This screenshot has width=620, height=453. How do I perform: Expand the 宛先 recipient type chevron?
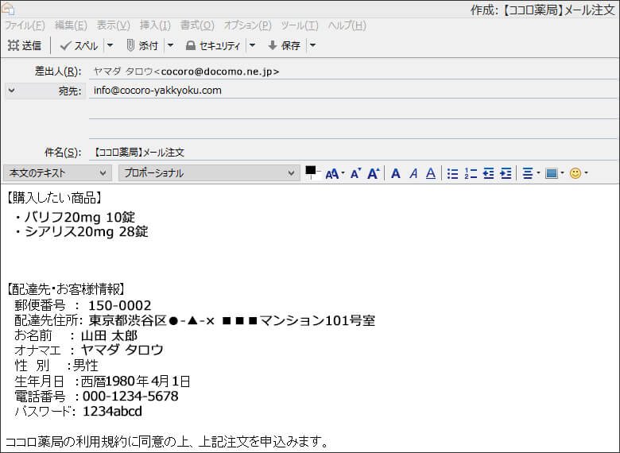[11, 91]
